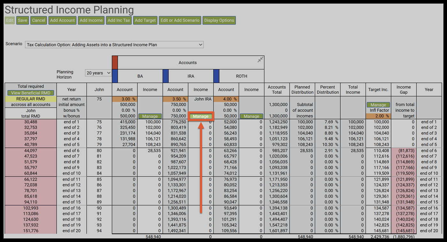Click the percent distribution 7.69 %

(x=331, y=122)
